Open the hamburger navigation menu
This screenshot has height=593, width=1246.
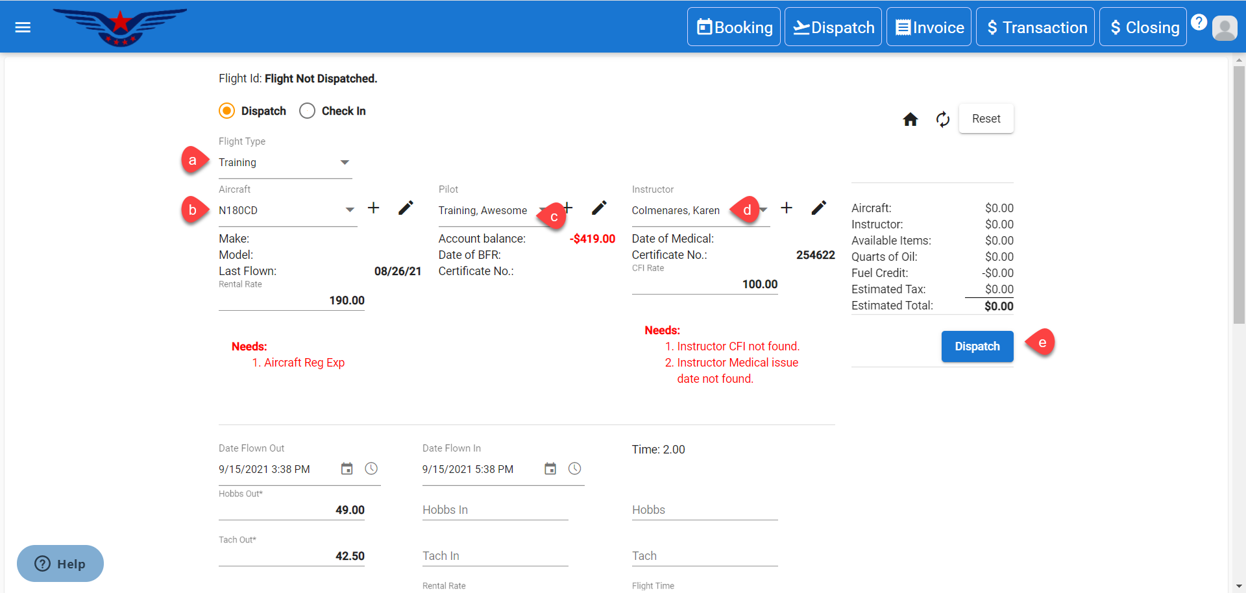(23, 27)
